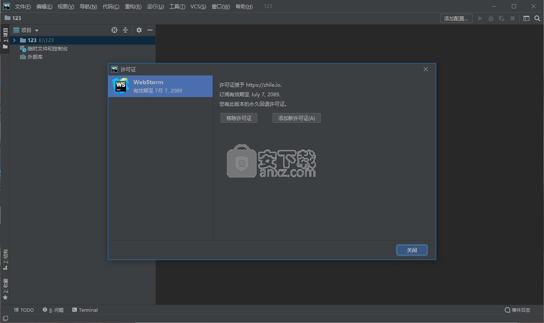544x323 pixels.
Task: Open the Terminal tool window
Action: (x=85, y=310)
